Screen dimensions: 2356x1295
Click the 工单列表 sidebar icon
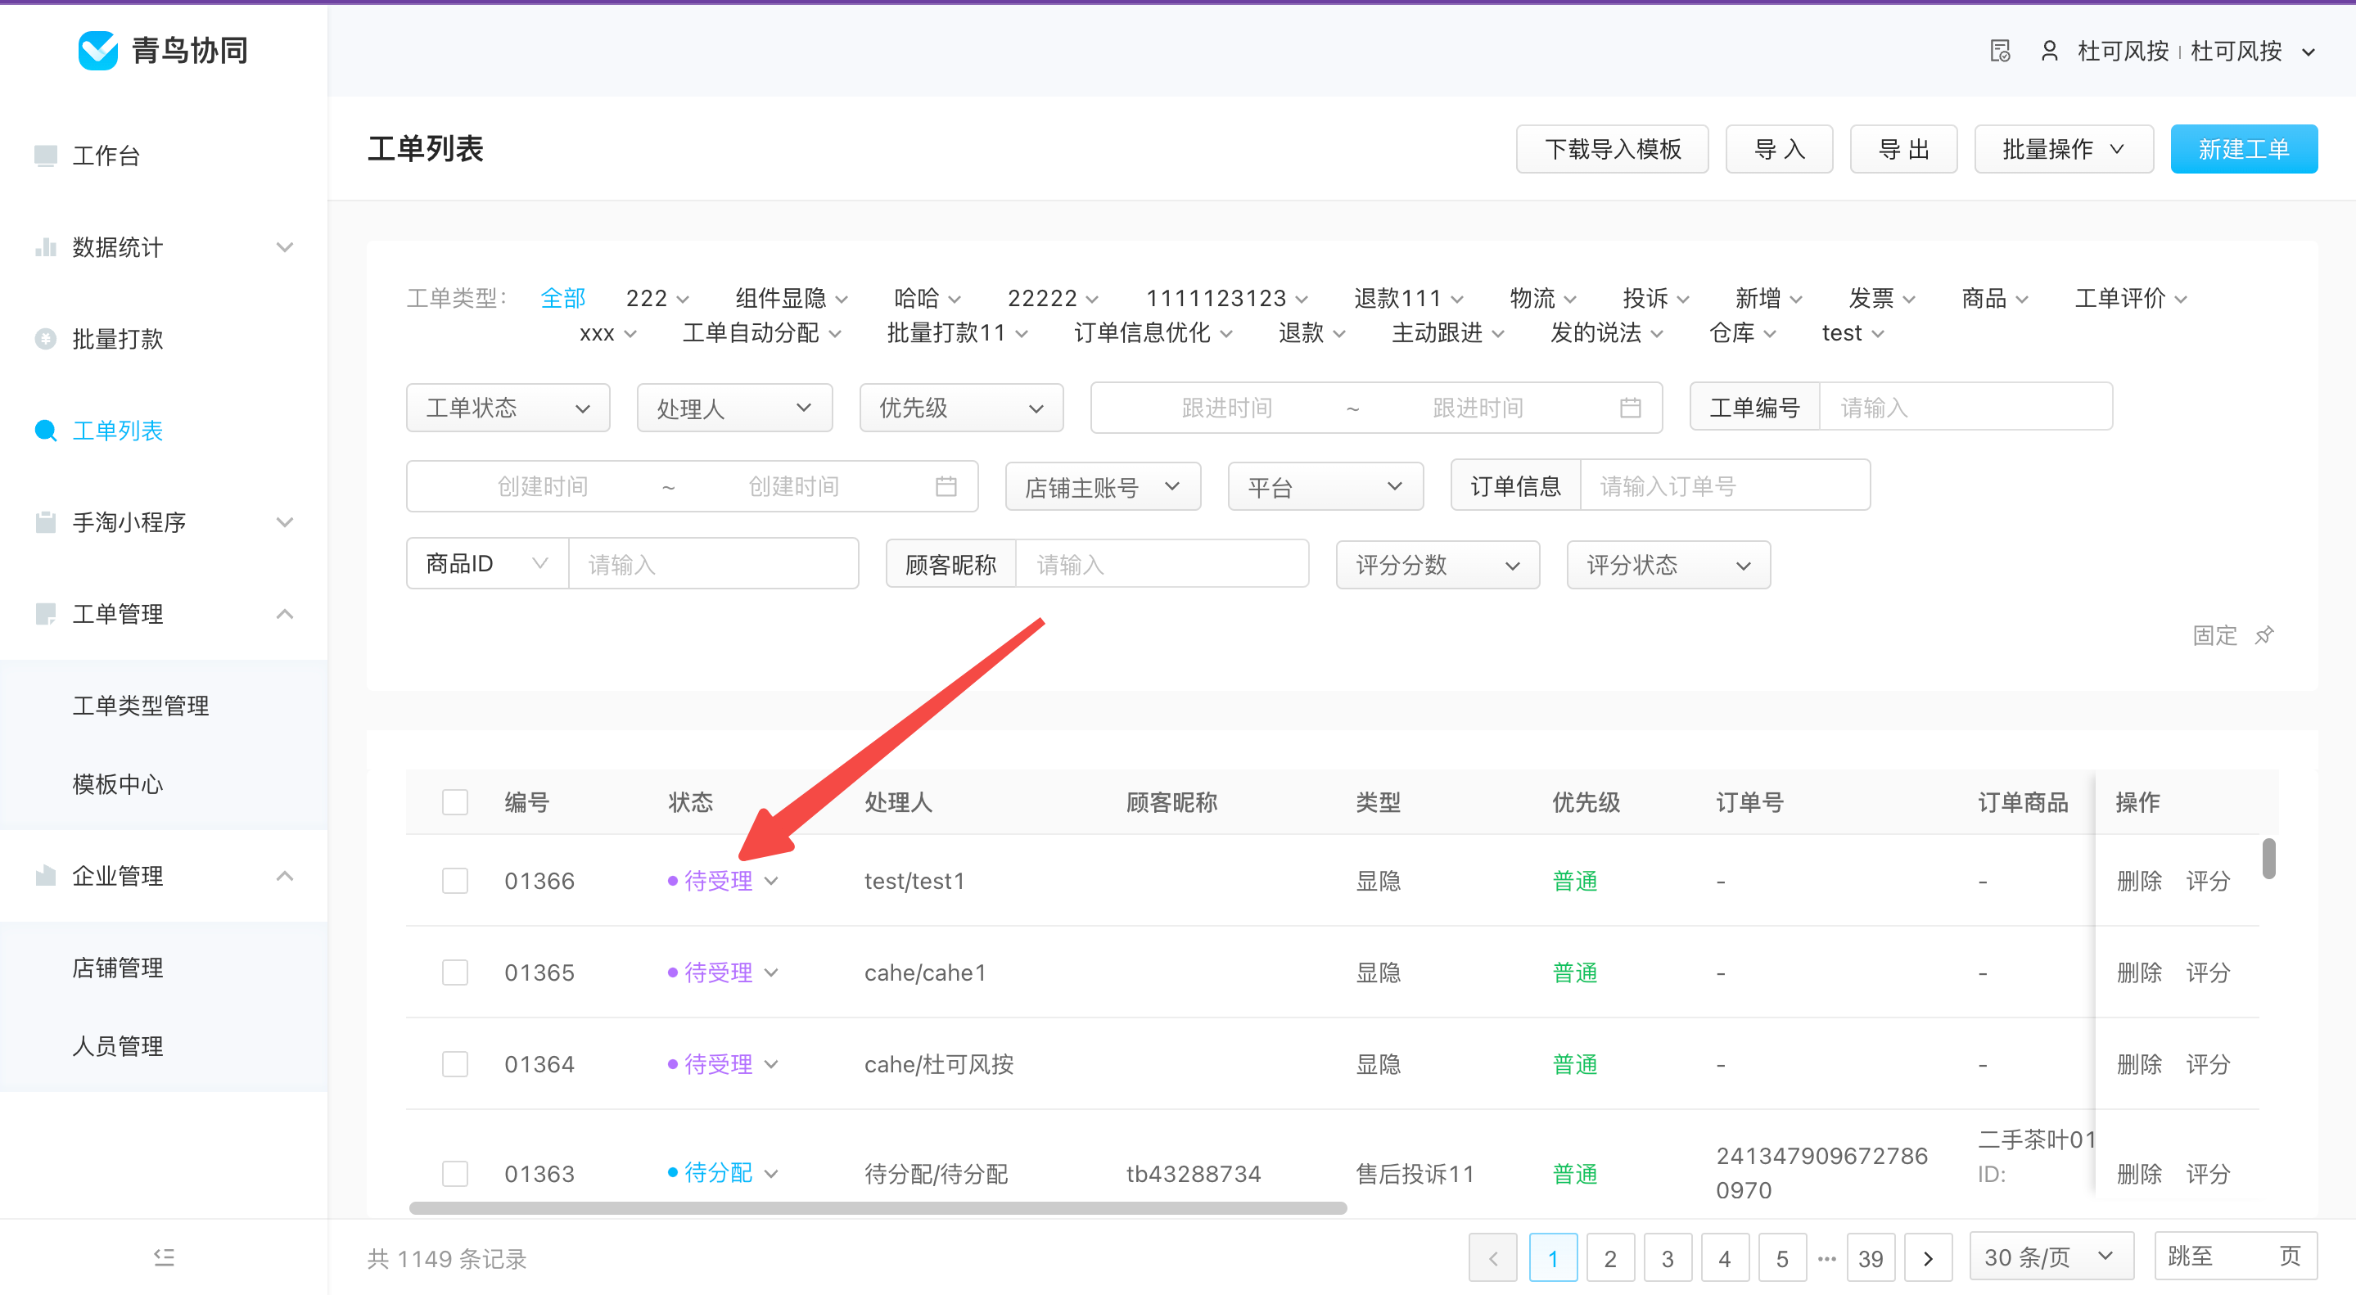pos(46,431)
